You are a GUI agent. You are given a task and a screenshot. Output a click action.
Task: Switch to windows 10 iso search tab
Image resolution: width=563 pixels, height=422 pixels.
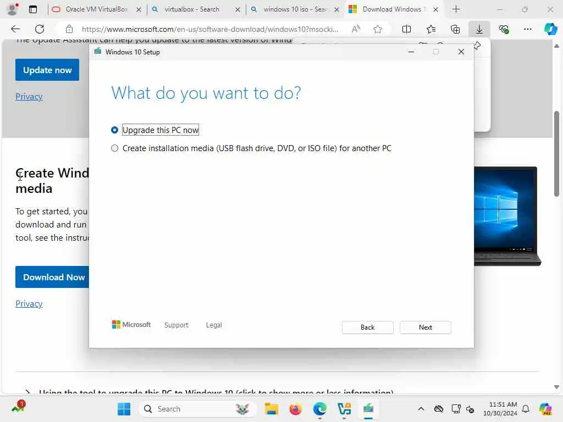(295, 9)
